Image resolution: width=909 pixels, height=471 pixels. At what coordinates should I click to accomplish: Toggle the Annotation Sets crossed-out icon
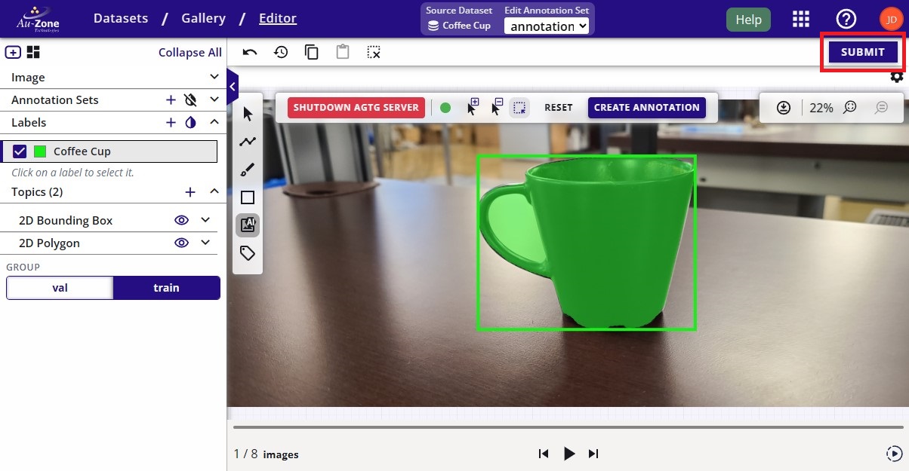point(190,99)
